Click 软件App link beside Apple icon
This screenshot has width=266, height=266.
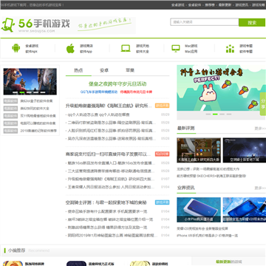pos(86,52)
